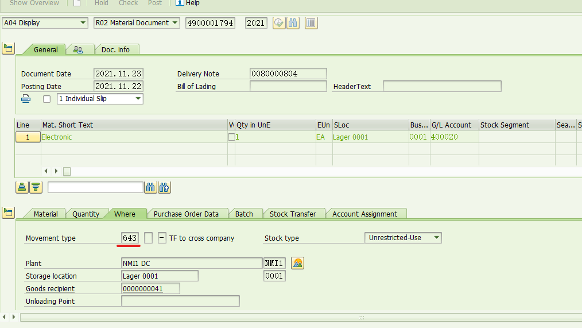
Task: Toggle the print slip checkbox
Action: pyautogui.click(x=46, y=99)
